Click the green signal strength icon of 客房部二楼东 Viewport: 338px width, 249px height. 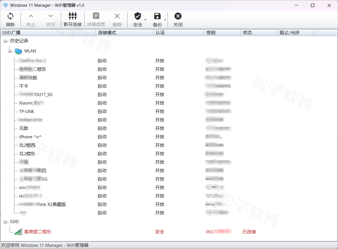[18, 232]
